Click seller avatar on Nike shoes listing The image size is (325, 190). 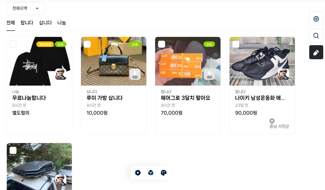(283, 74)
